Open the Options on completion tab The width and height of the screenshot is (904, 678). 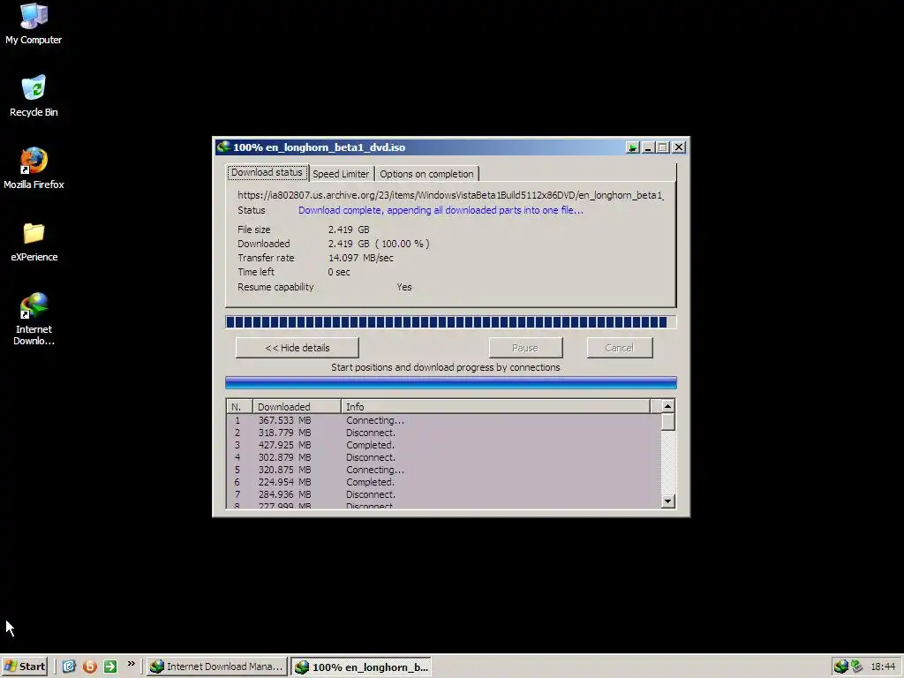(426, 174)
